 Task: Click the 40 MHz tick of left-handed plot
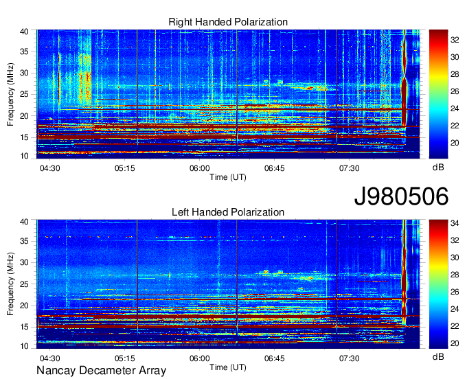coord(24,222)
